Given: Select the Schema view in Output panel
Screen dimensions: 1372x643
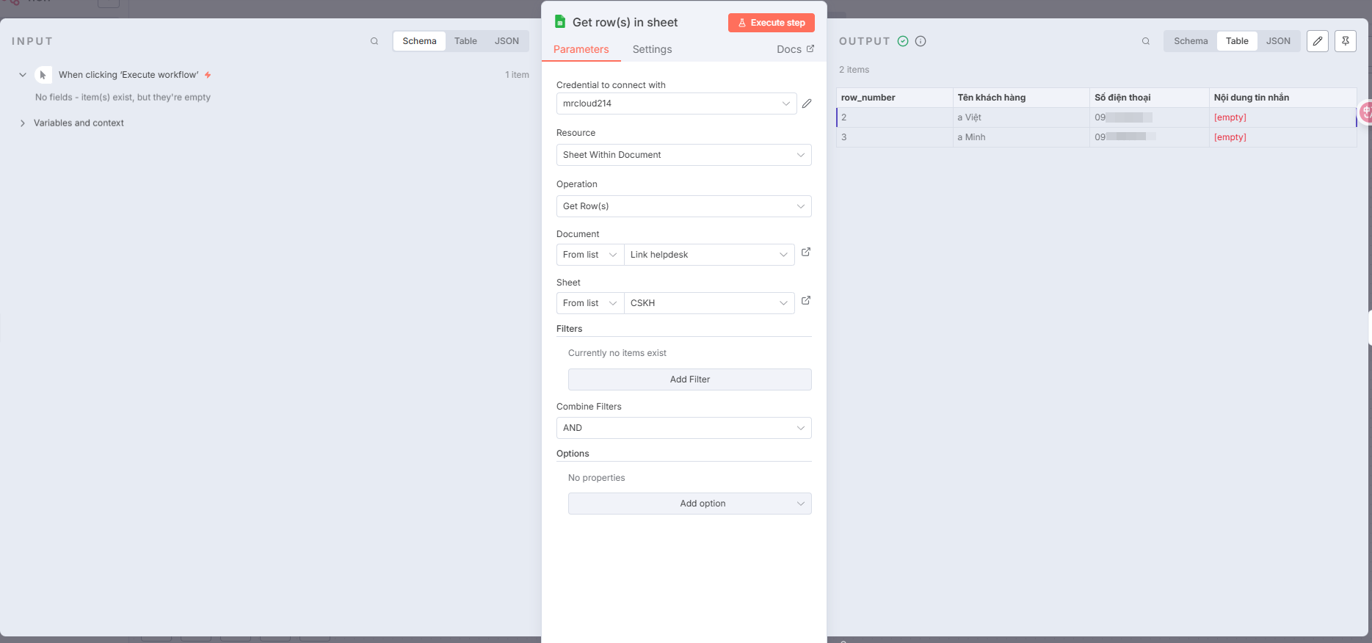Looking at the screenshot, I should tap(1191, 41).
